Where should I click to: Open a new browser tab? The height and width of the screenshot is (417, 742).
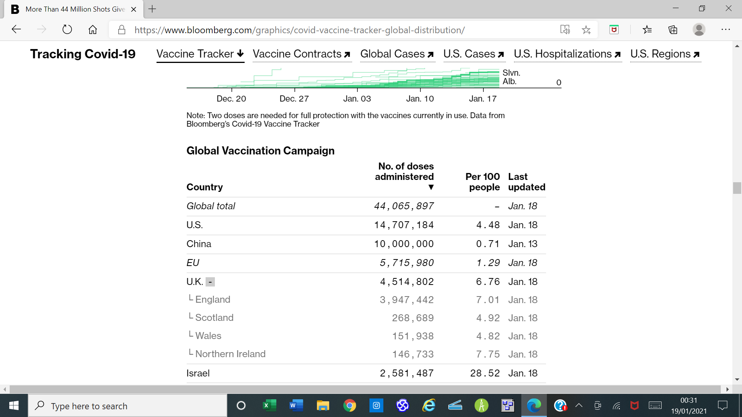tap(152, 9)
